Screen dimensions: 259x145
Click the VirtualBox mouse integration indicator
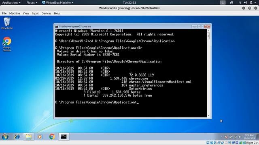pos(241,143)
